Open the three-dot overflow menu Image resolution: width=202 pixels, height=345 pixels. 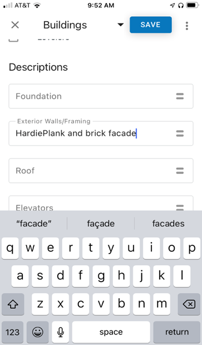(x=187, y=26)
